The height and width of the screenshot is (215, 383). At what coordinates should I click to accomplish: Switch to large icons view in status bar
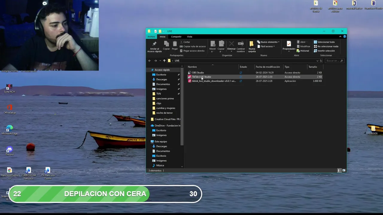pyautogui.click(x=344, y=171)
